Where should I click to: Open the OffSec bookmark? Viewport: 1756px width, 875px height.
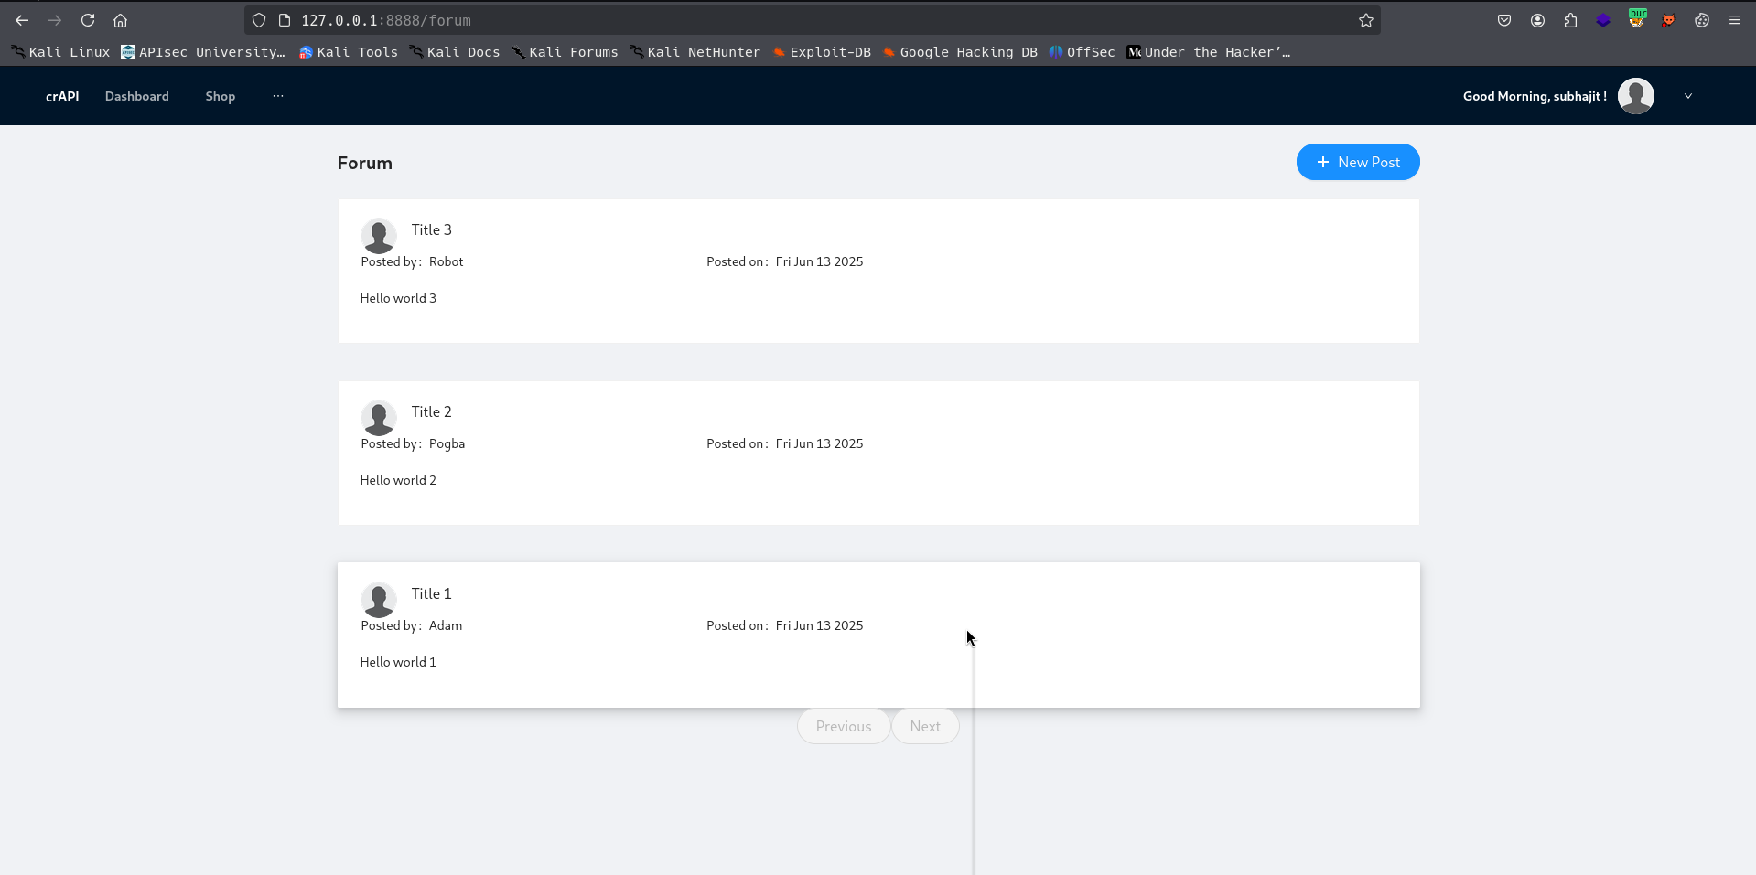coord(1083,52)
